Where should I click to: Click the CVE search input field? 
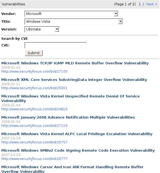click(55, 45)
